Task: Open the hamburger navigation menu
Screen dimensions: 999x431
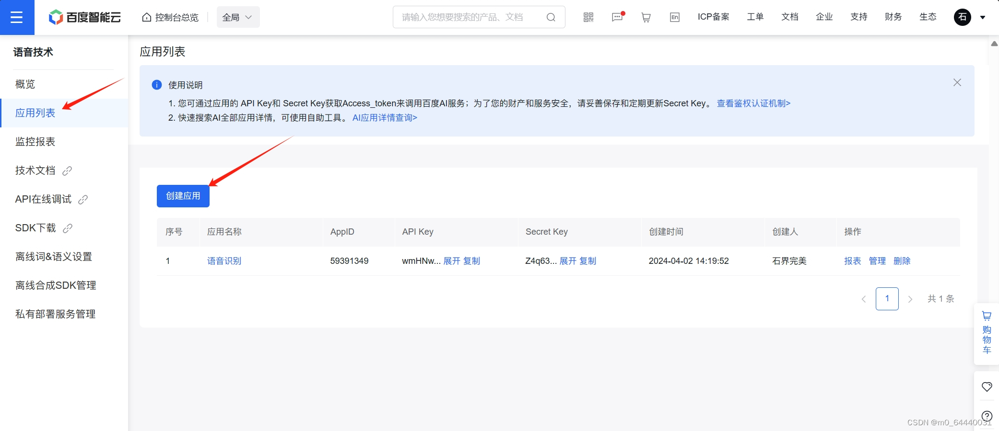Action: tap(17, 18)
